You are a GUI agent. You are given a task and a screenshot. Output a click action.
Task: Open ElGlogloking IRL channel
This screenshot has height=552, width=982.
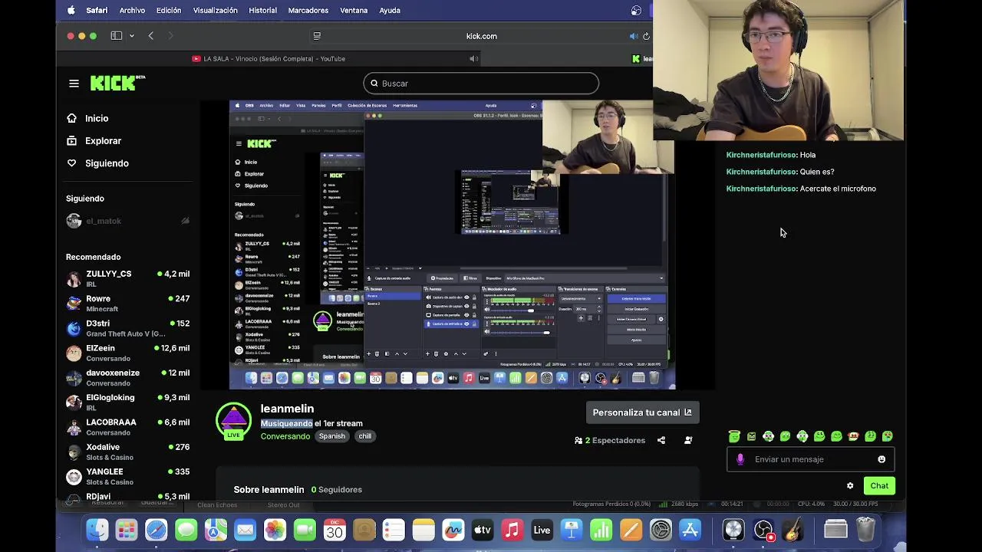[x=127, y=402]
